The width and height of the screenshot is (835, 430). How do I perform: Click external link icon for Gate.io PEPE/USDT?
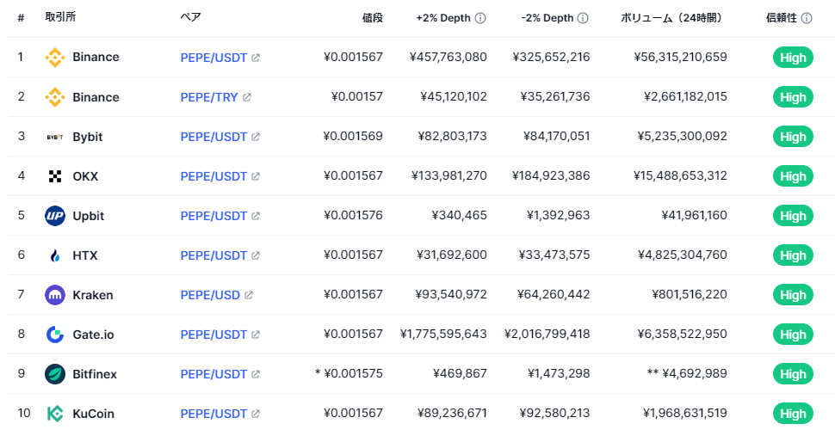256,335
